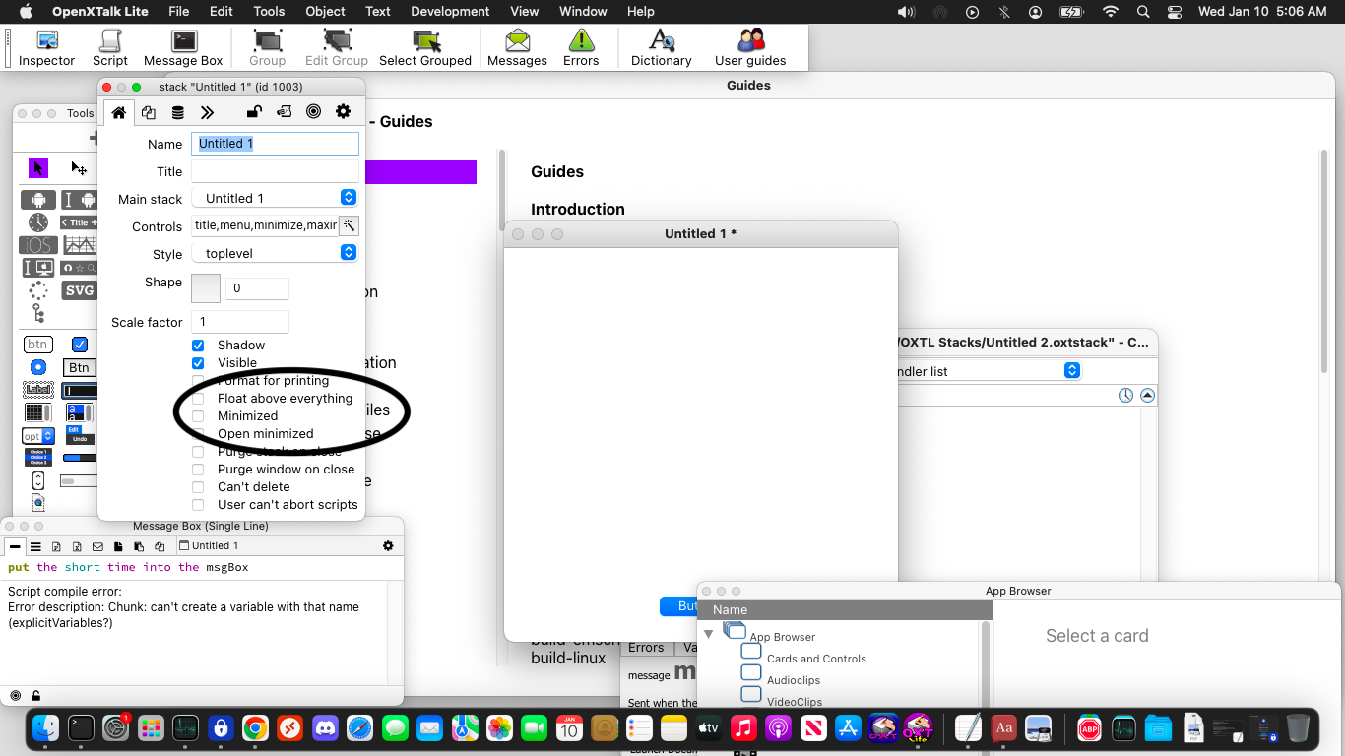The image size is (1345, 756).
Task: Select the purple pointer (run) tool
Action: (38, 168)
